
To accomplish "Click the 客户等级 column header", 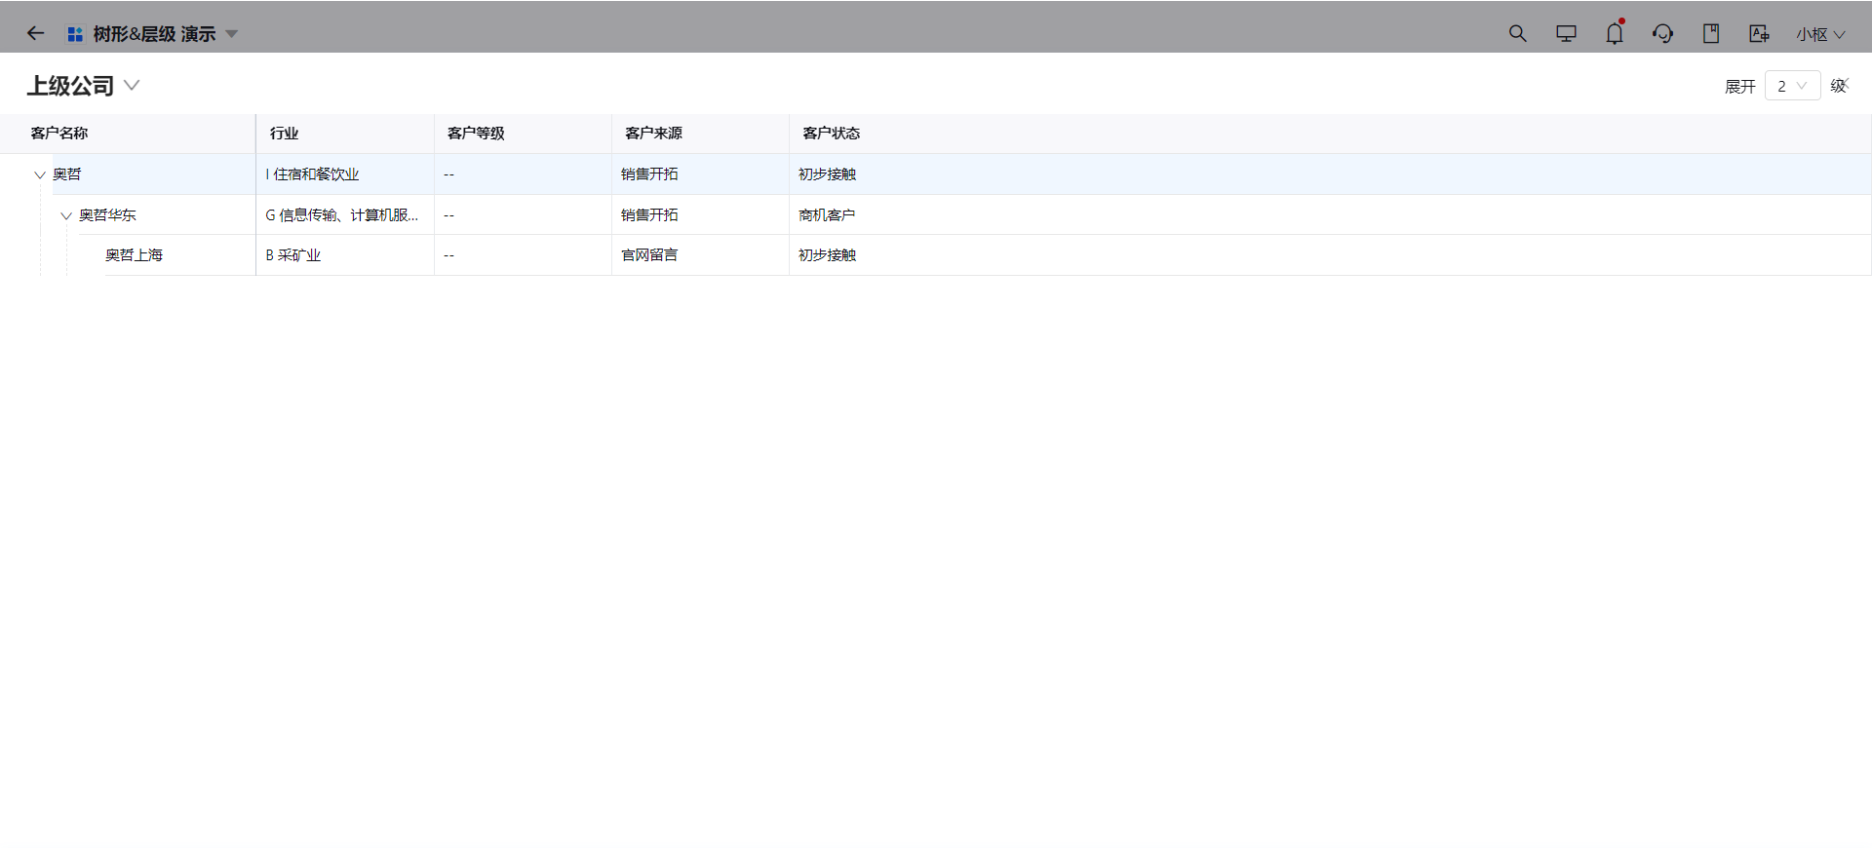I will tap(476, 133).
